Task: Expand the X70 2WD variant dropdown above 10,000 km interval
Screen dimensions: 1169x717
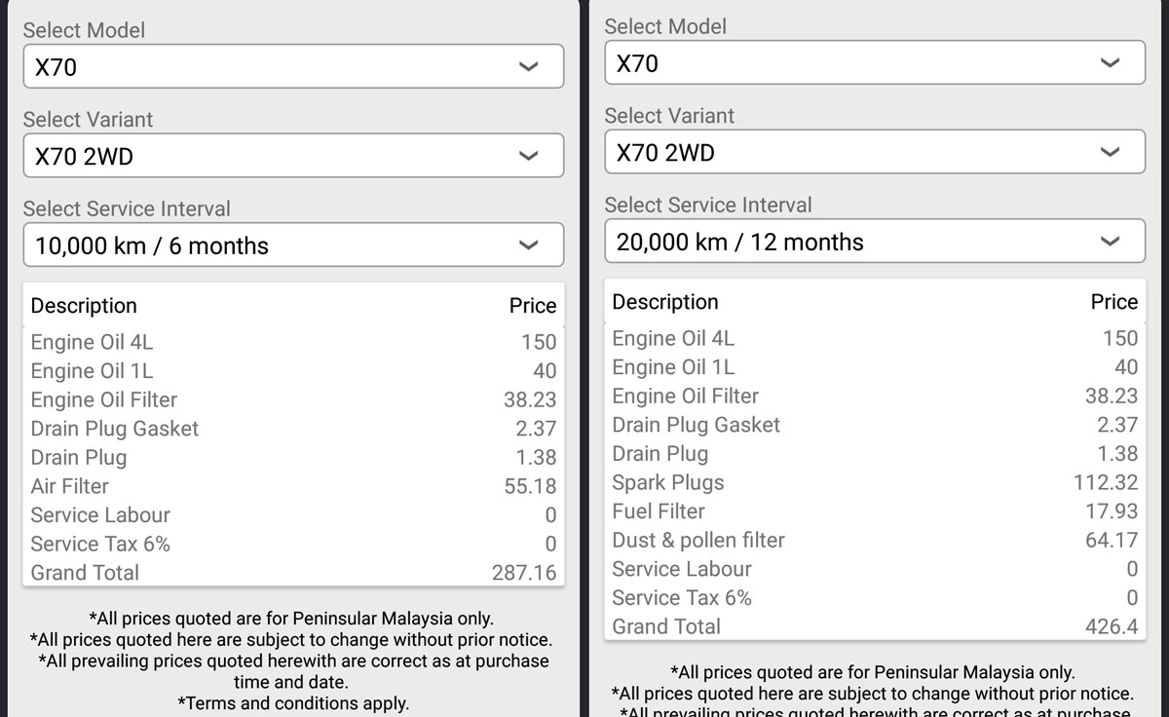Action: [x=292, y=156]
